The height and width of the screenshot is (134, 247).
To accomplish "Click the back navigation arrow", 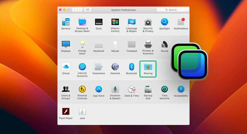I will coord(75,10).
